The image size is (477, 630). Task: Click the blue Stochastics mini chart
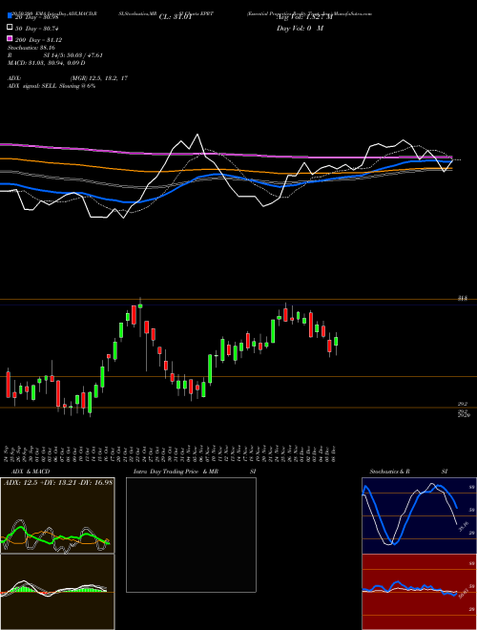pyautogui.click(x=419, y=515)
